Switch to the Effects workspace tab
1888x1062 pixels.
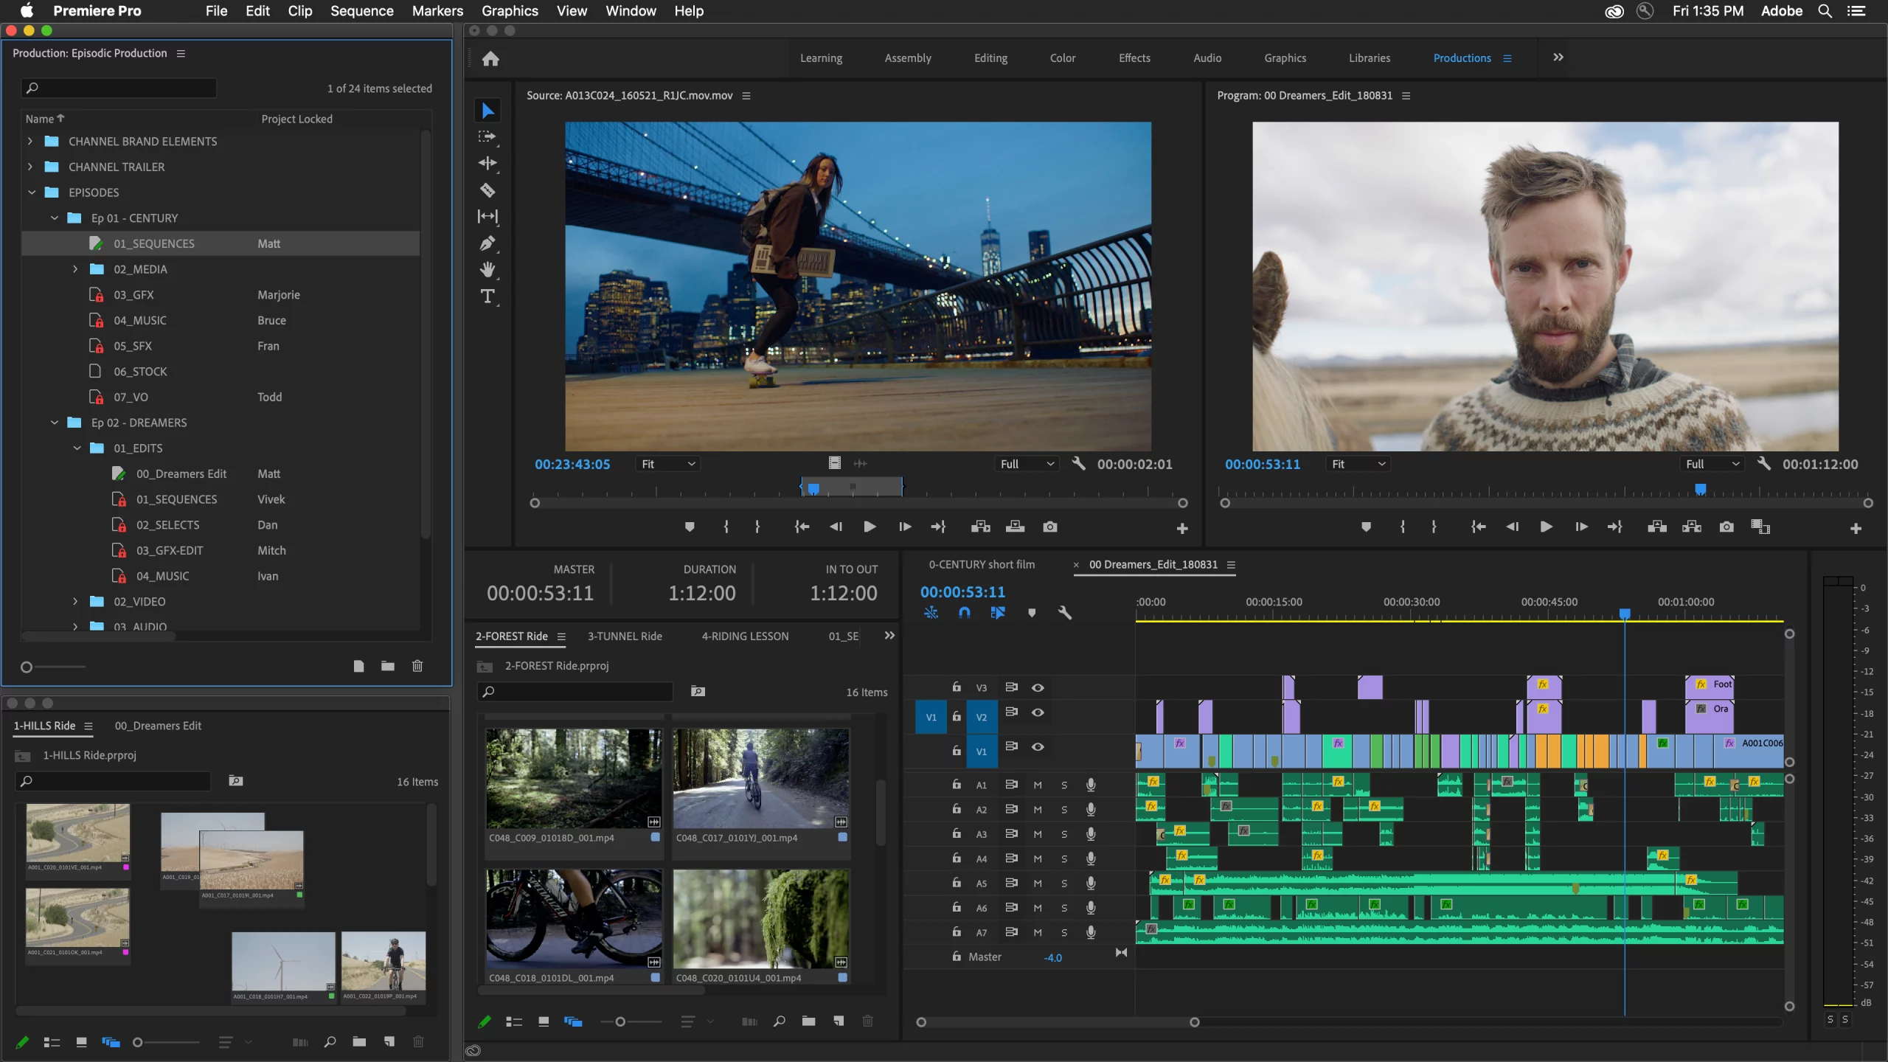click(1134, 57)
